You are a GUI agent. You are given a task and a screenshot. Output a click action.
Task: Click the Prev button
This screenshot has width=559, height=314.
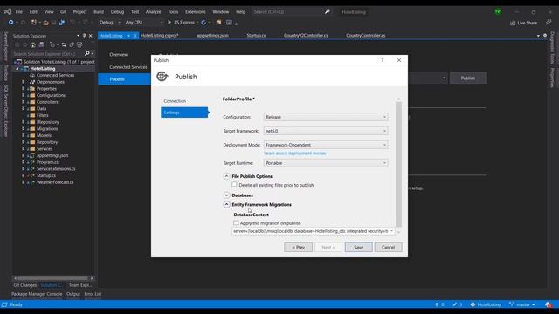[299, 247]
